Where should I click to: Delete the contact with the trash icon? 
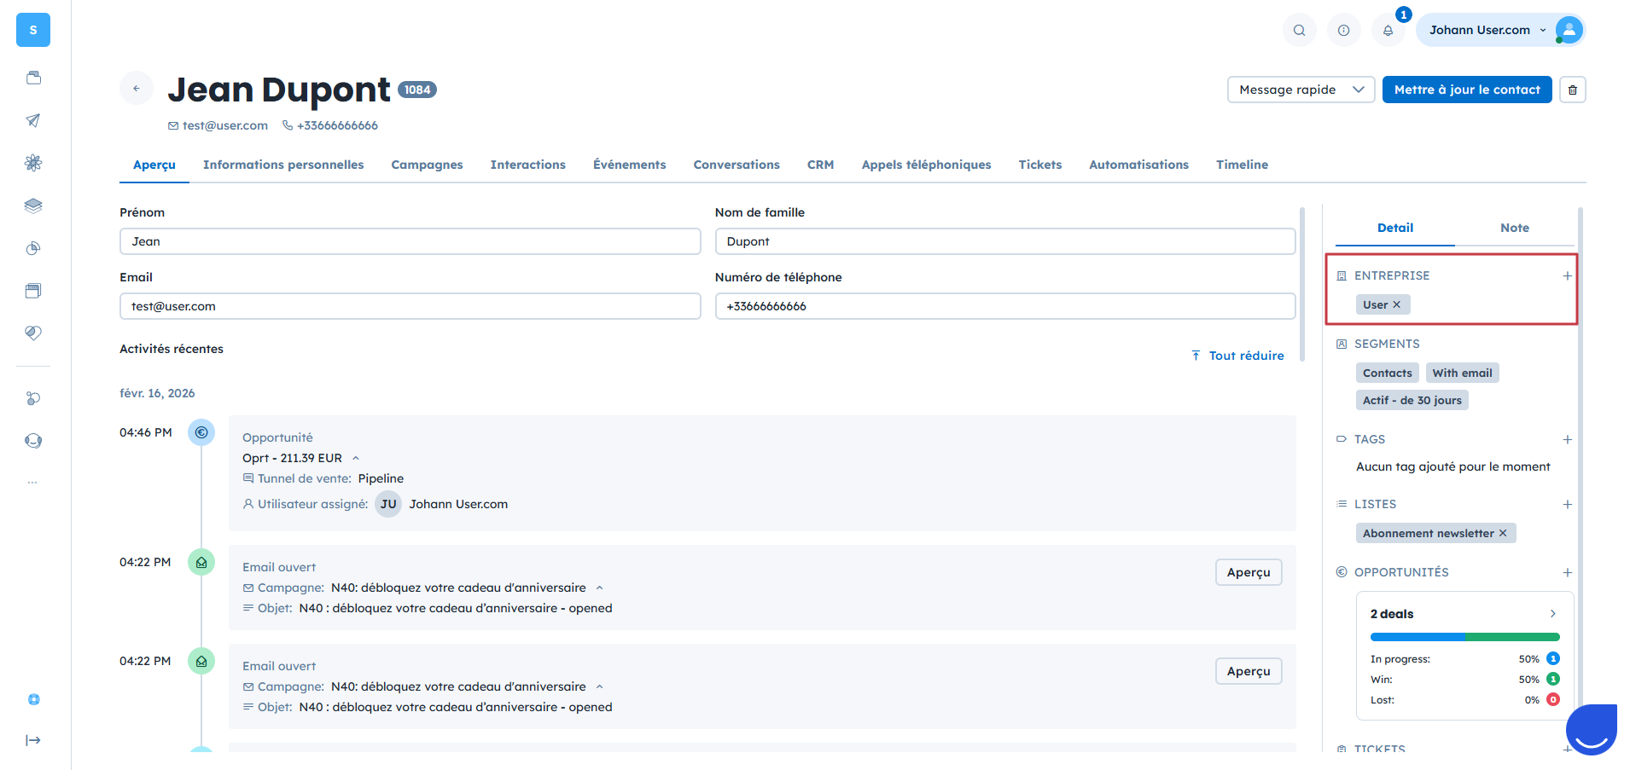[1572, 90]
